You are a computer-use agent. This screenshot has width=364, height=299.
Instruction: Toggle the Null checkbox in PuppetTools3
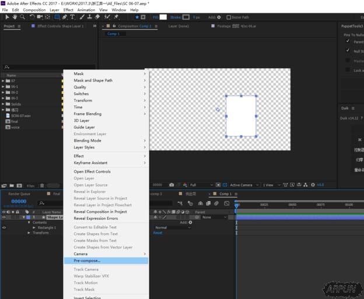tap(349, 51)
